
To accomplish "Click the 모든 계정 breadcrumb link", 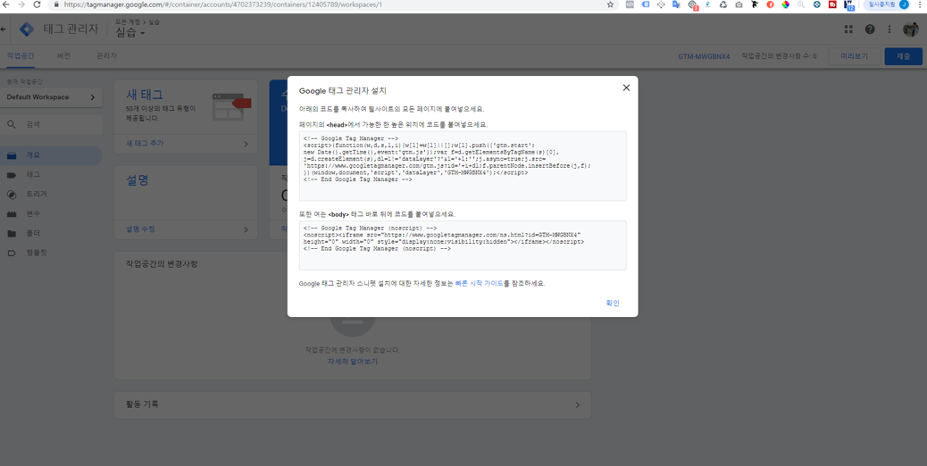I will coord(128,21).
